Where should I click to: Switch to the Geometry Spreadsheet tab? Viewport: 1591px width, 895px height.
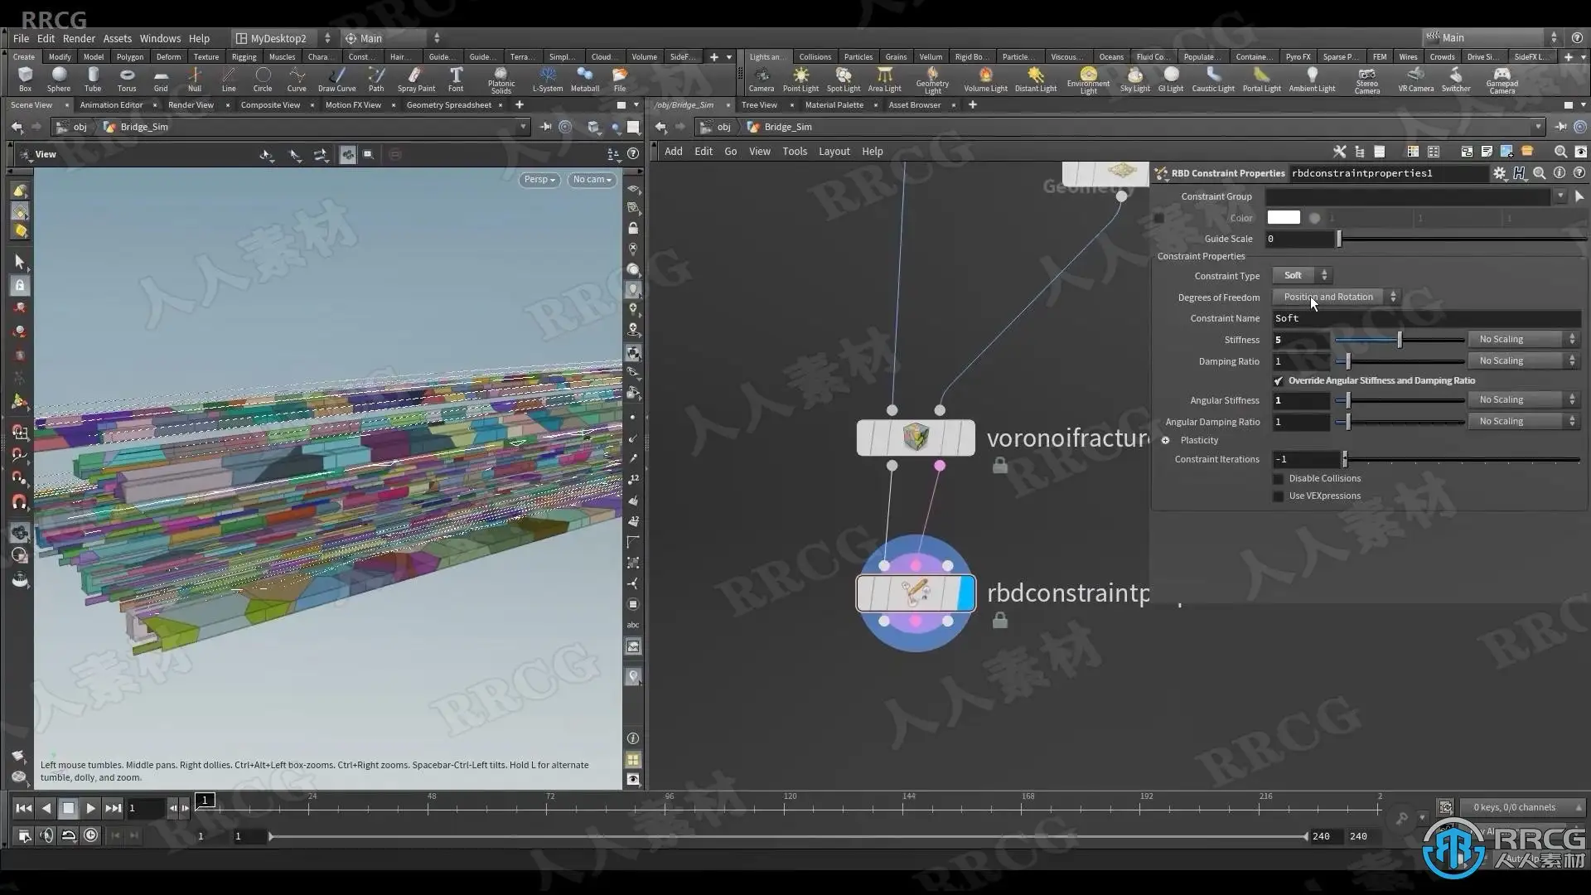pos(448,105)
